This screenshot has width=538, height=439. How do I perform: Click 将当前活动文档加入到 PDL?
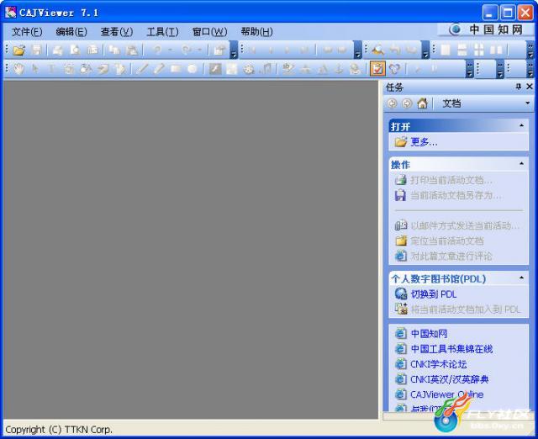[465, 309]
